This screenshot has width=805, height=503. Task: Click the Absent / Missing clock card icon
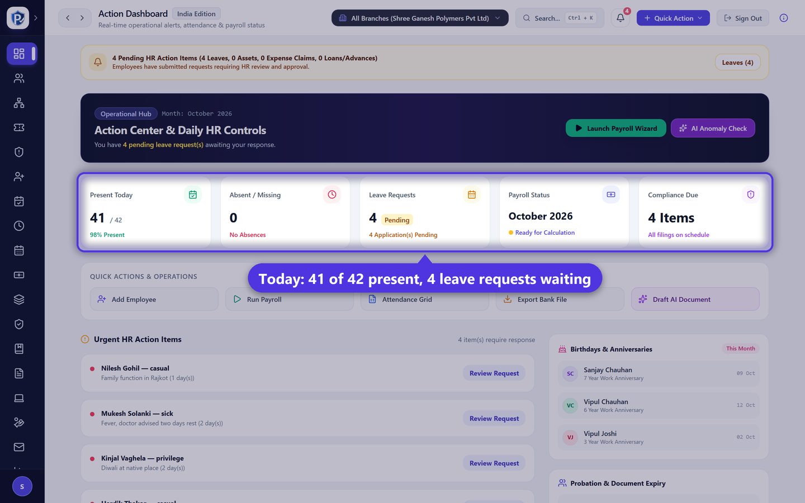tap(332, 194)
